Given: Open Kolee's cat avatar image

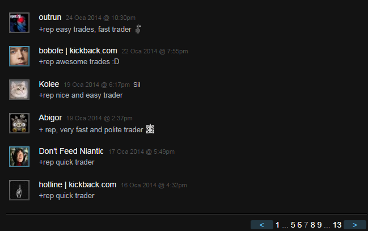Looking at the screenshot, I should coord(19,90).
